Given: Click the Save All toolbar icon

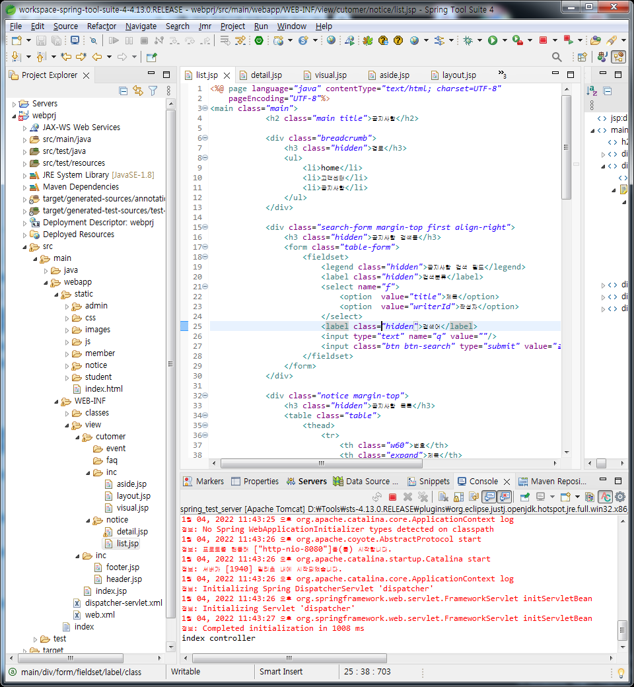Looking at the screenshot, I should (x=57, y=41).
